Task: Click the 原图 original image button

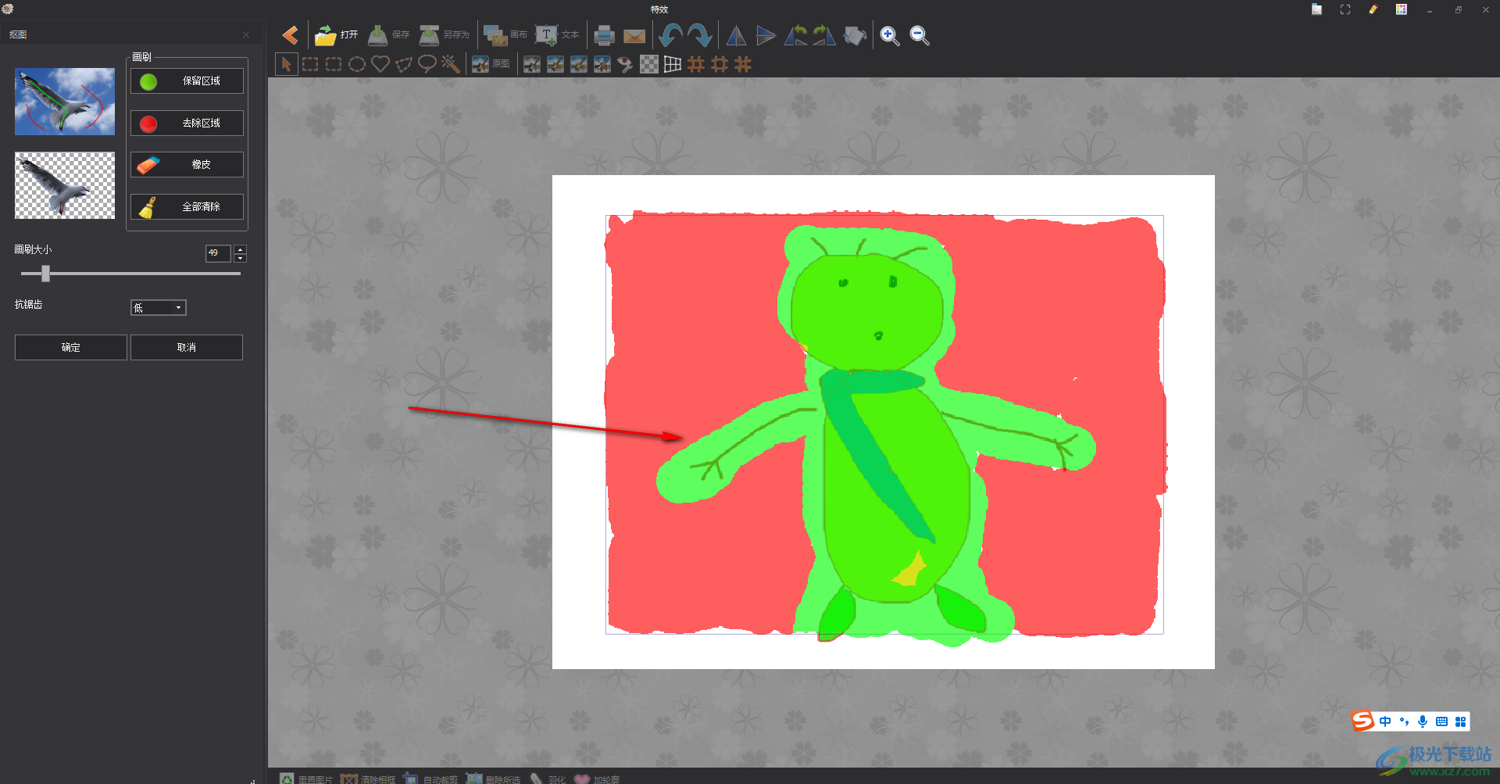Action: (x=491, y=64)
